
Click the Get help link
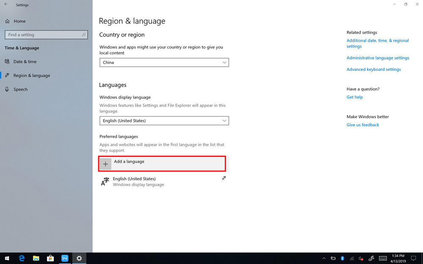click(x=354, y=97)
